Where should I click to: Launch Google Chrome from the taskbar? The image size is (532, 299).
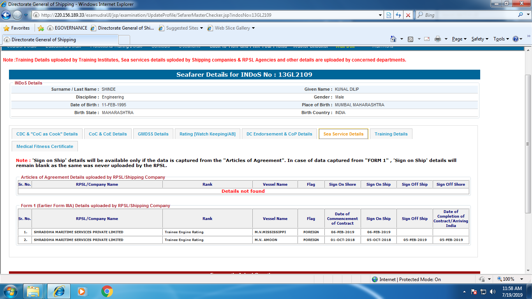click(107, 291)
